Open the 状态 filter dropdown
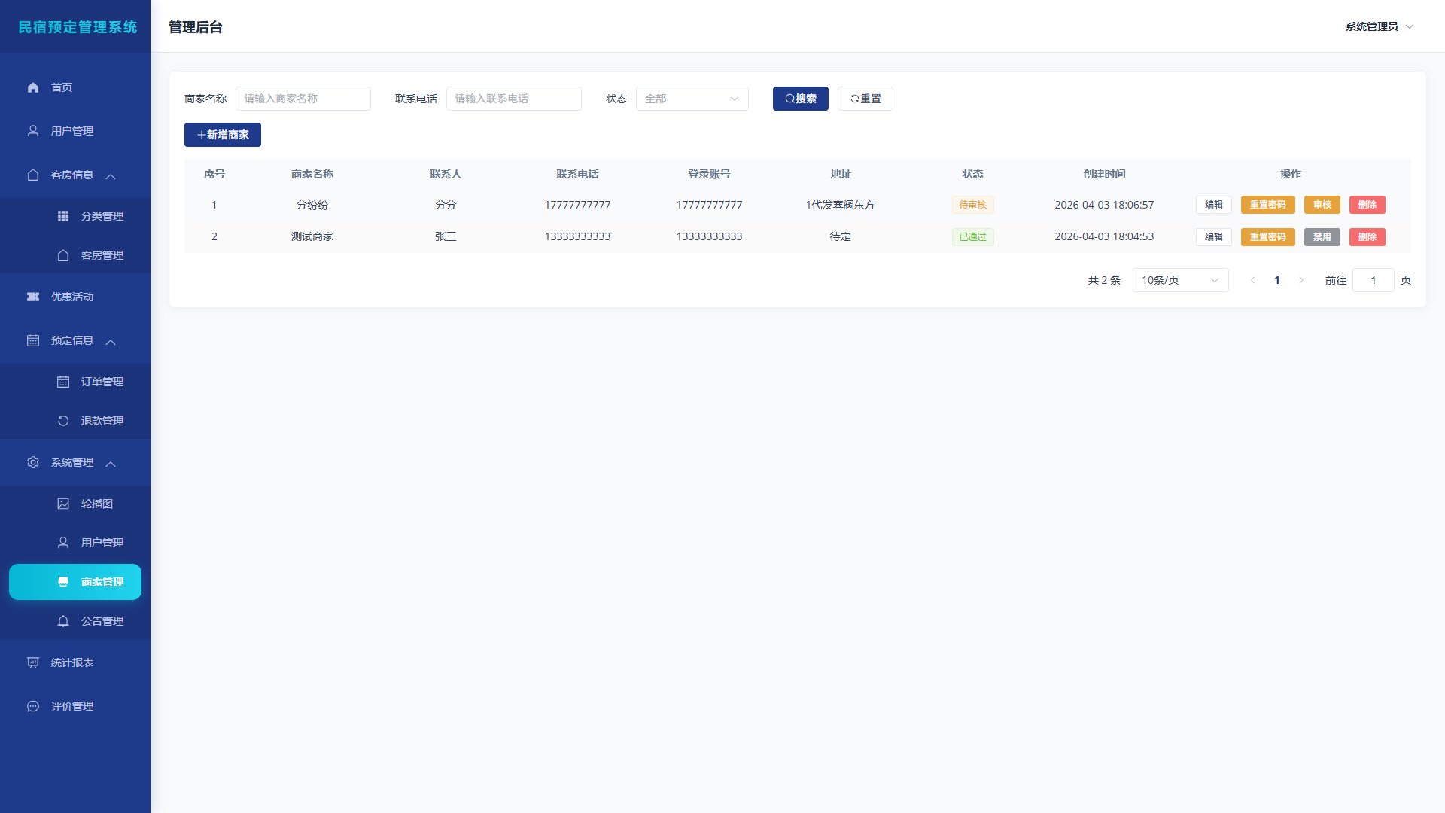 [x=692, y=99]
